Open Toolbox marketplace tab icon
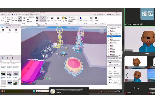The height and width of the screenshot is (103, 155). coord(3,58)
